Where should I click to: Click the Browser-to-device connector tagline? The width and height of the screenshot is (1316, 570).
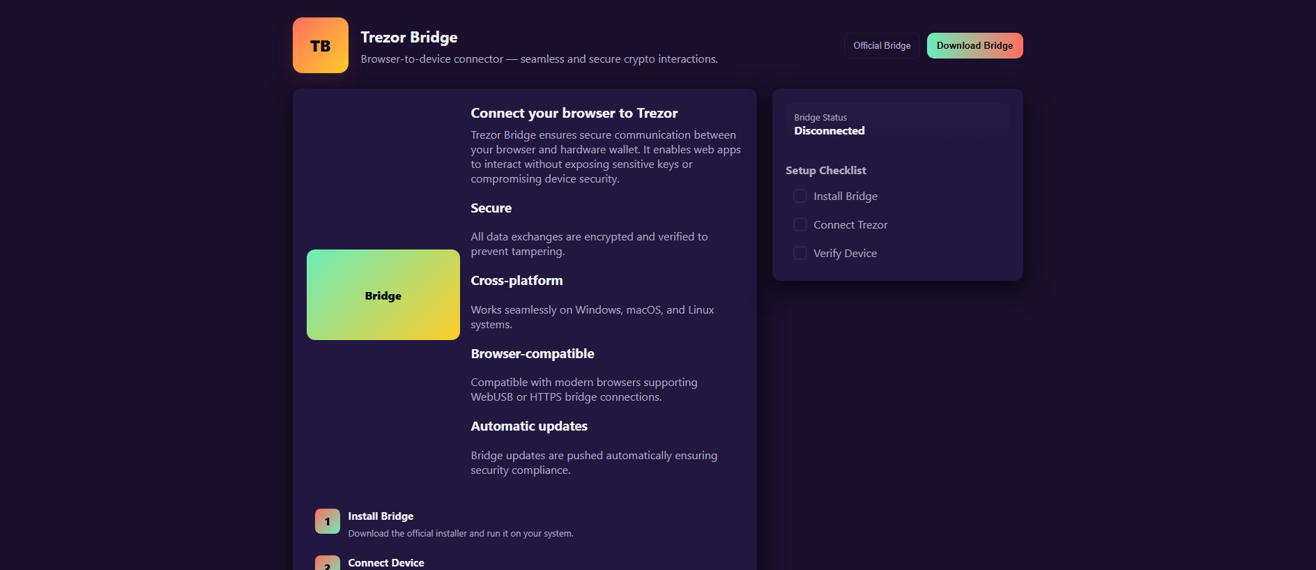tap(540, 59)
